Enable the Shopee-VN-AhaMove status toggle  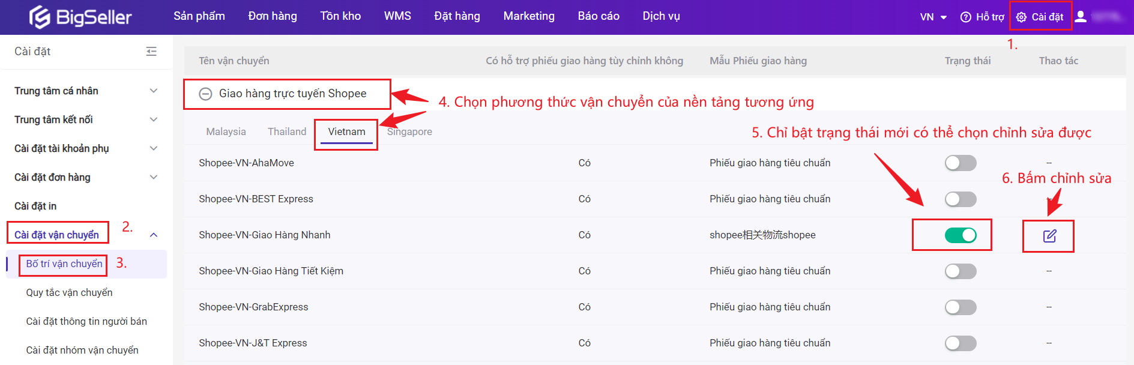(x=960, y=163)
